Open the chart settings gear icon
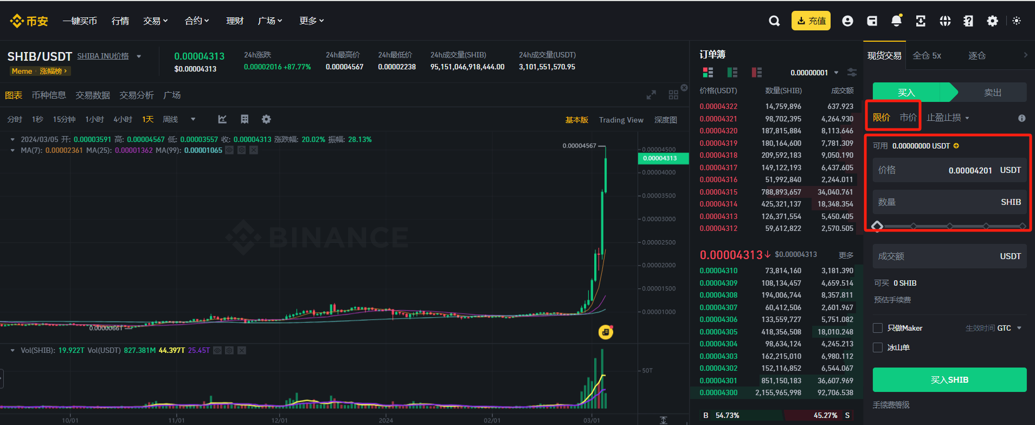This screenshot has width=1035, height=425. tap(266, 119)
